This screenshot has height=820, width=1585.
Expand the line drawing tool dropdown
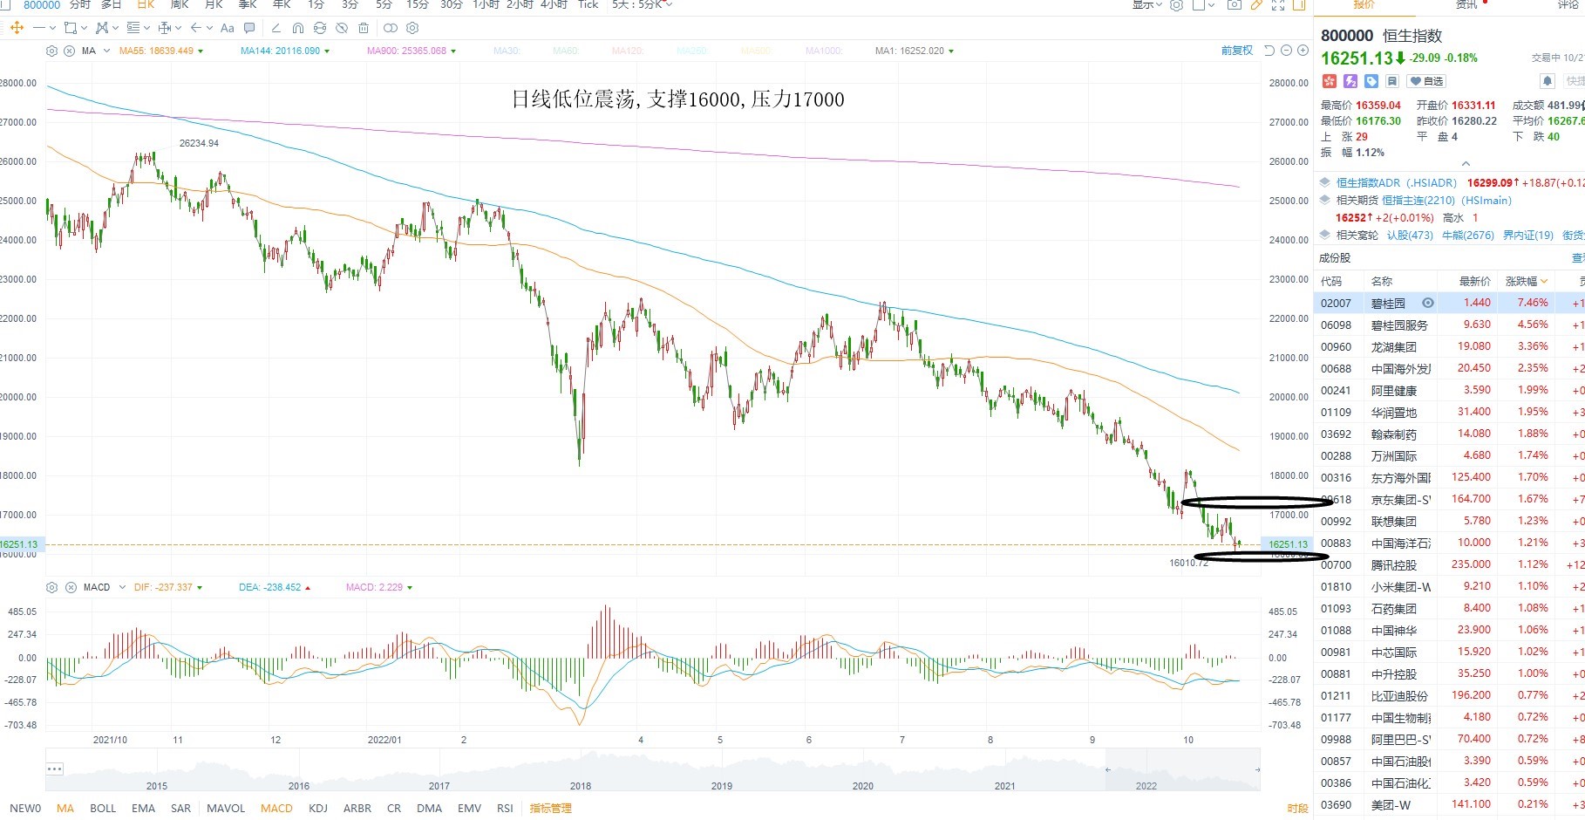52,28
